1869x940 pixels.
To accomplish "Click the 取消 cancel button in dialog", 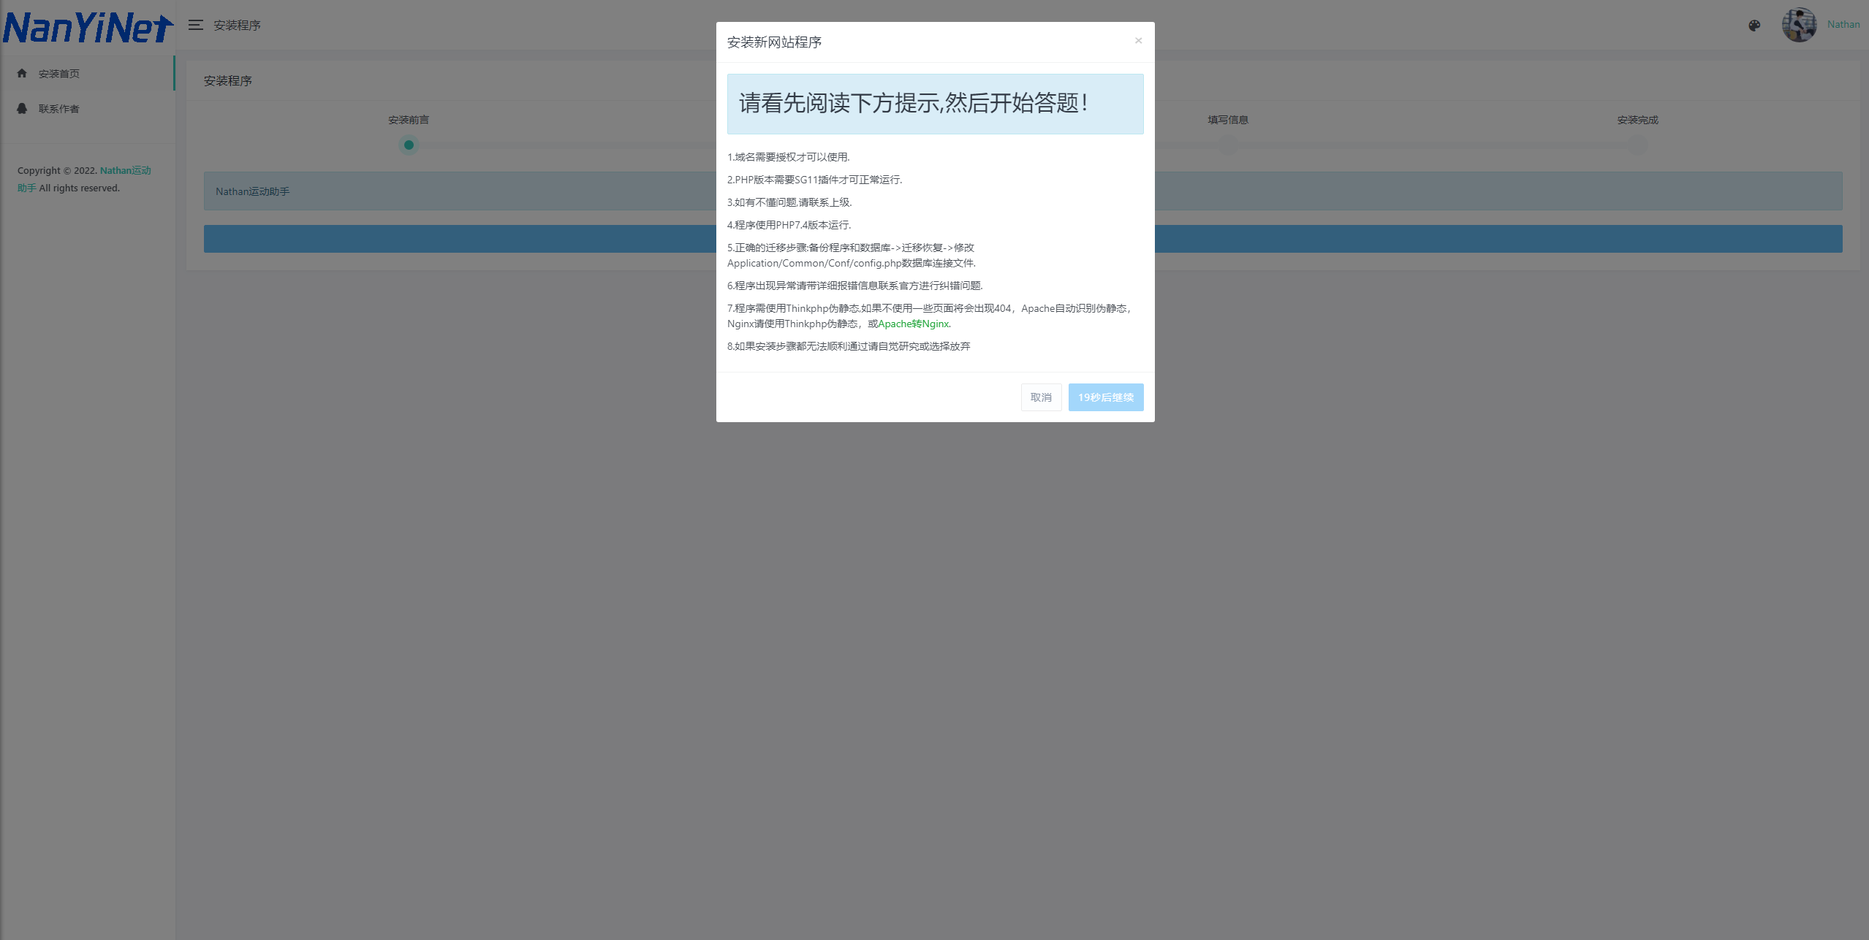I will point(1040,397).
